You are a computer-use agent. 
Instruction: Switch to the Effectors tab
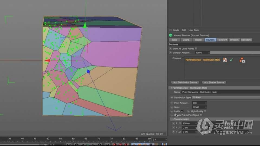pyautogui.click(x=234, y=40)
